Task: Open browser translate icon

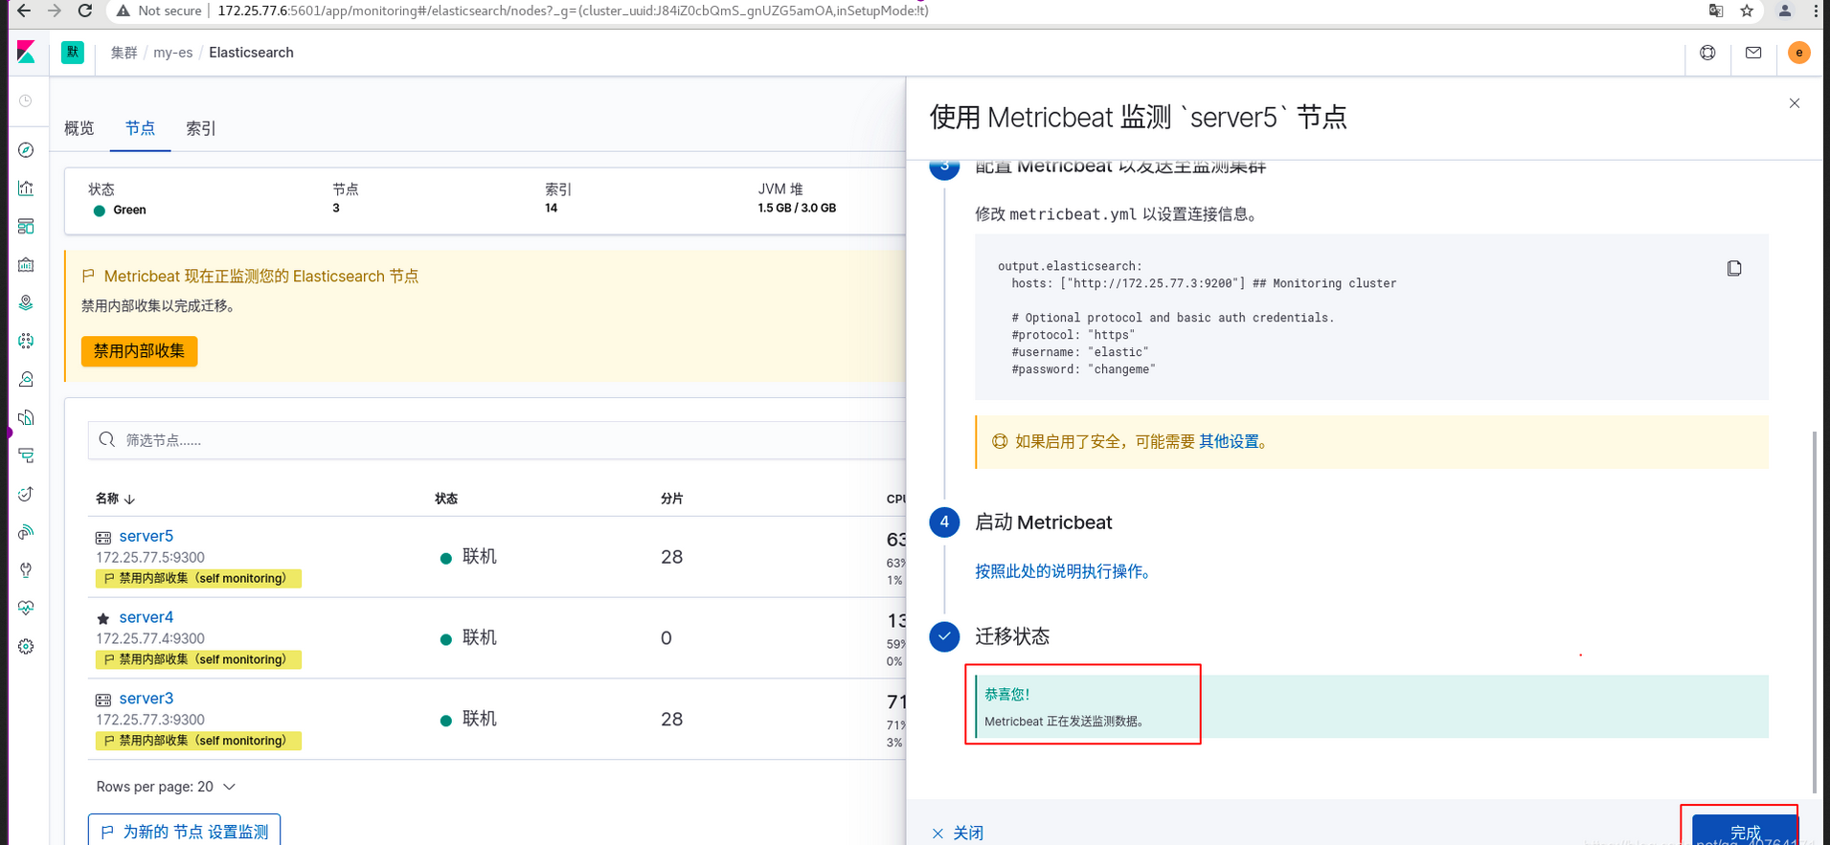Action: click(x=1716, y=11)
